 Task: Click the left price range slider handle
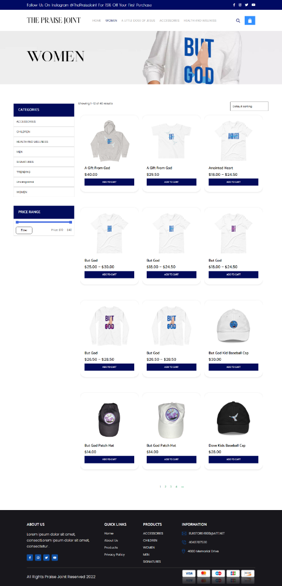pyautogui.click(x=17, y=222)
